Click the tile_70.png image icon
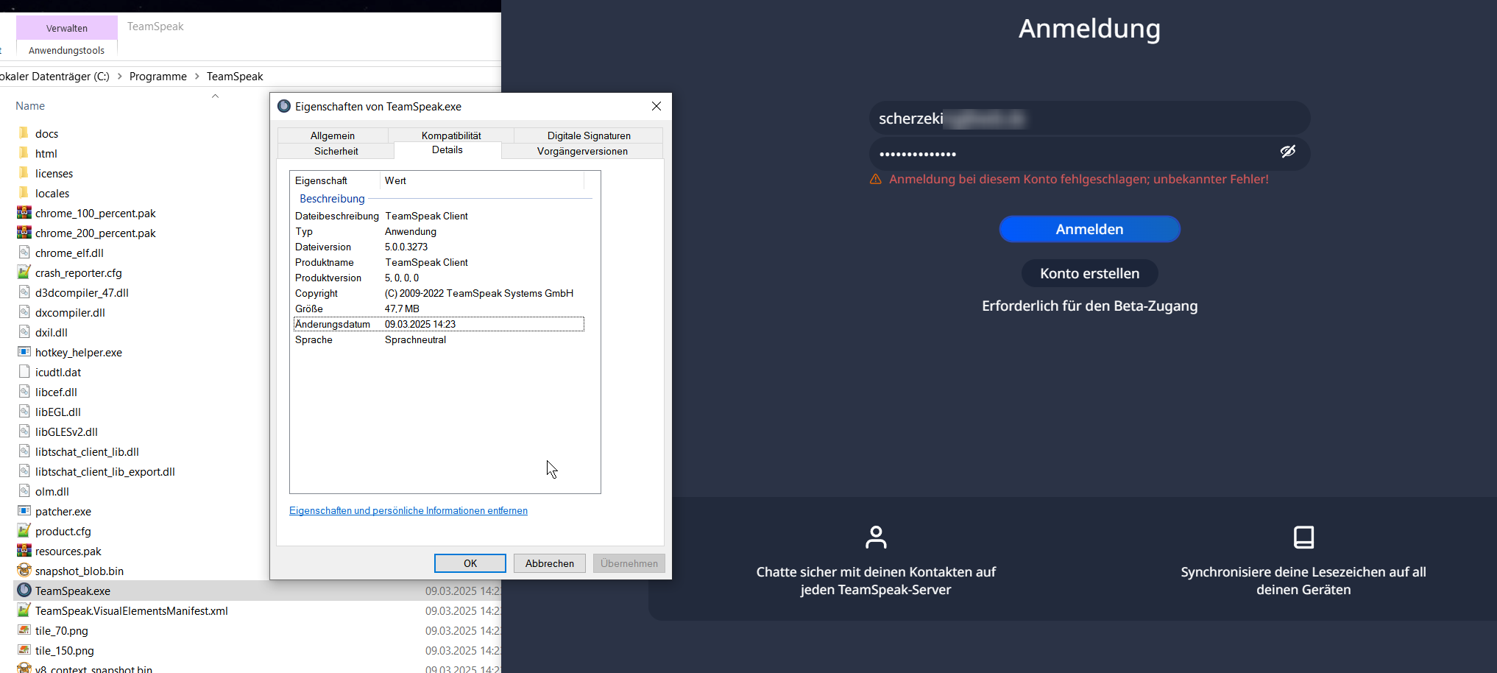The height and width of the screenshot is (673, 1497). (x=24, y=630)
